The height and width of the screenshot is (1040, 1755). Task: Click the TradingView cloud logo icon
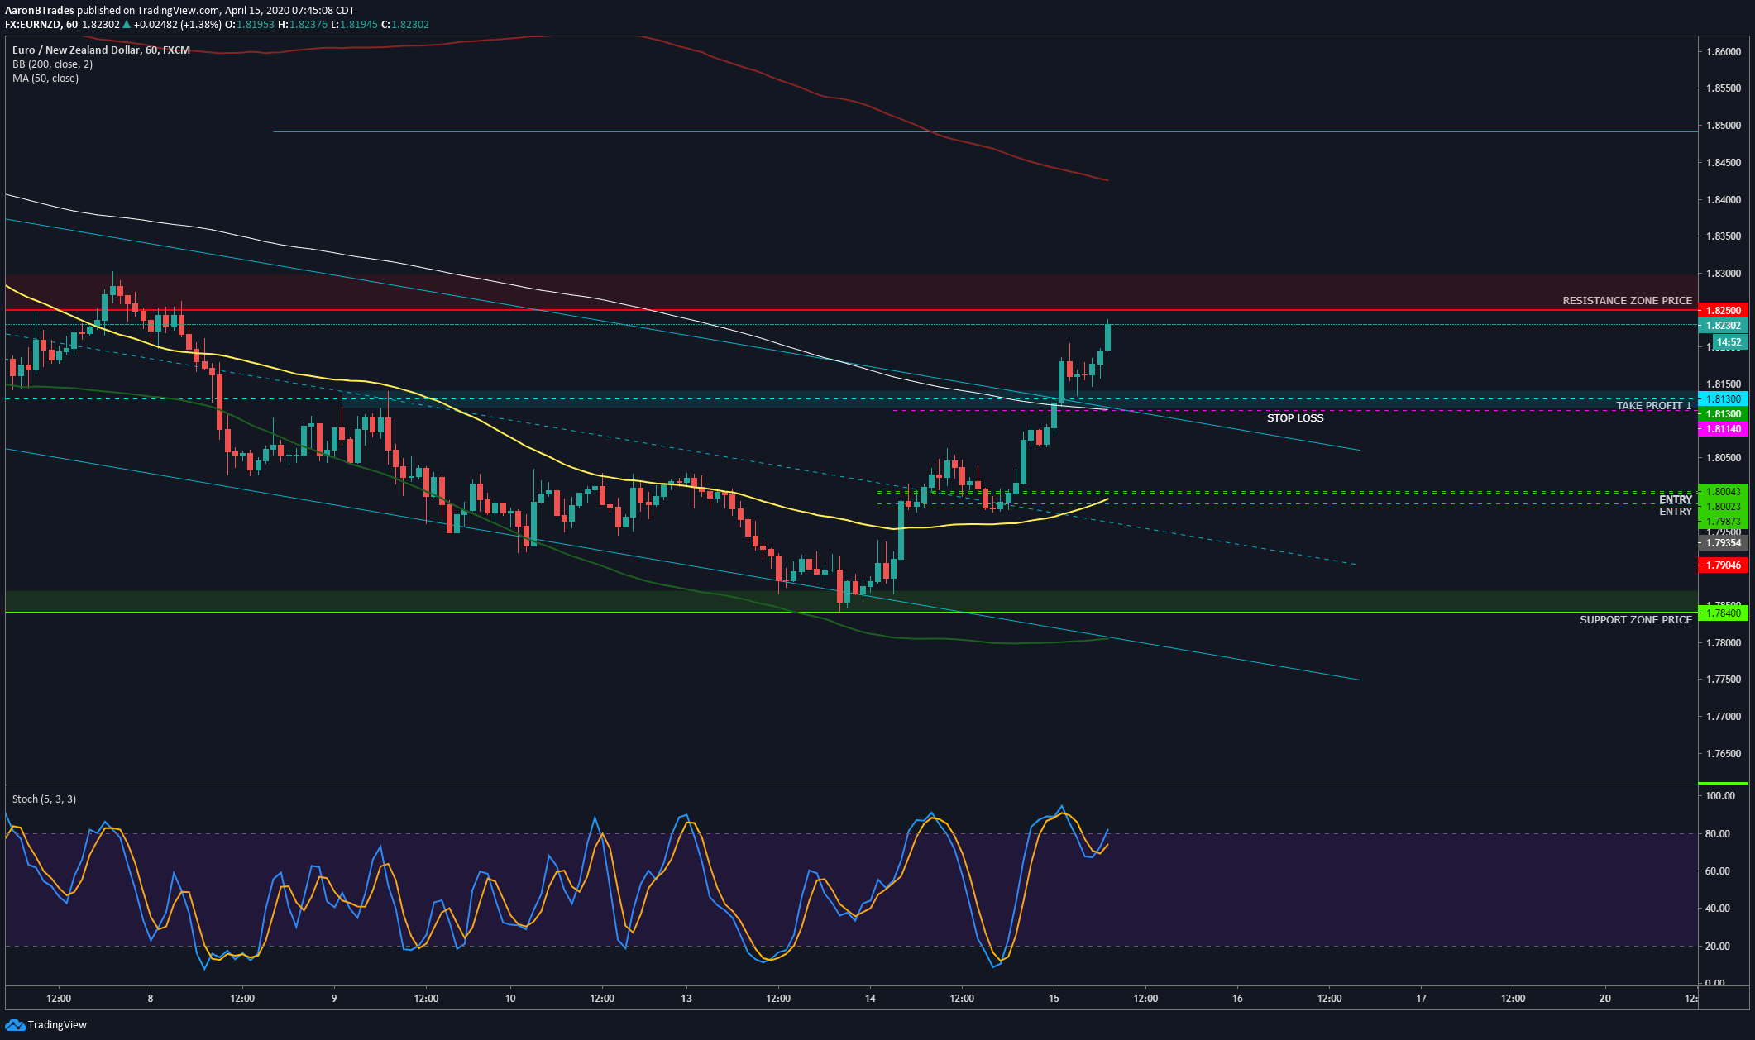15,1025
